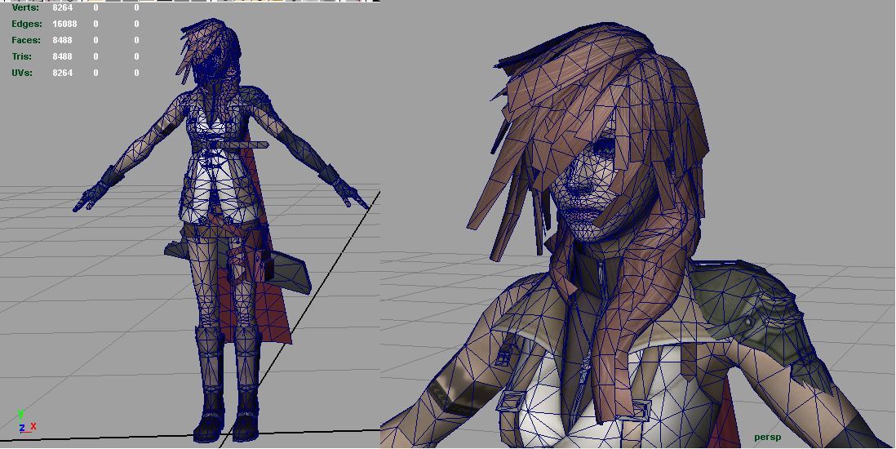Select the gloved hand on the left side
Image resolution: width=896 pixels, height=449 pixels.
pyautogui.click(x=100, y=187)
